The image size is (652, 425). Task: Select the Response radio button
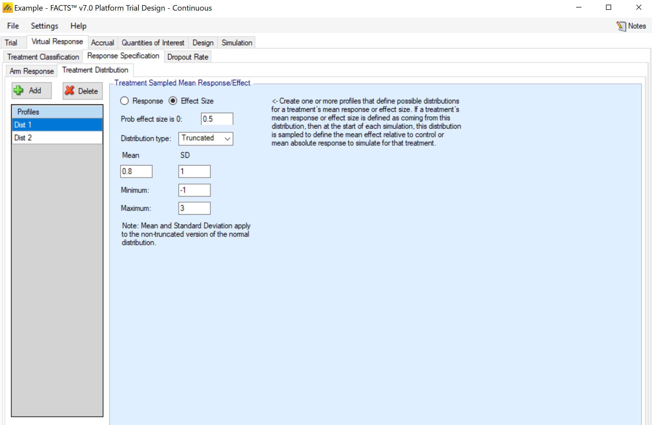(125, 101)
